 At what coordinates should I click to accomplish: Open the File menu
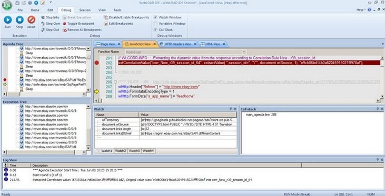coord(20,10)
